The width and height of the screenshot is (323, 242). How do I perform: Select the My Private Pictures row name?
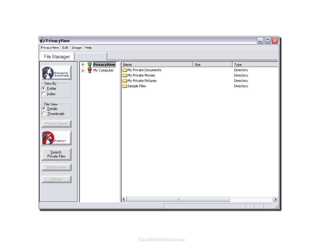click(x=142, y=81)
